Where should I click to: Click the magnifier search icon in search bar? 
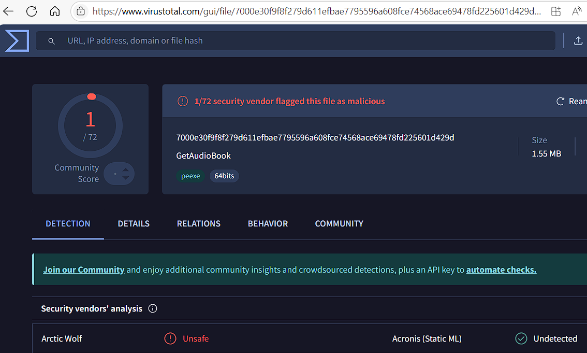pos(51,41)
